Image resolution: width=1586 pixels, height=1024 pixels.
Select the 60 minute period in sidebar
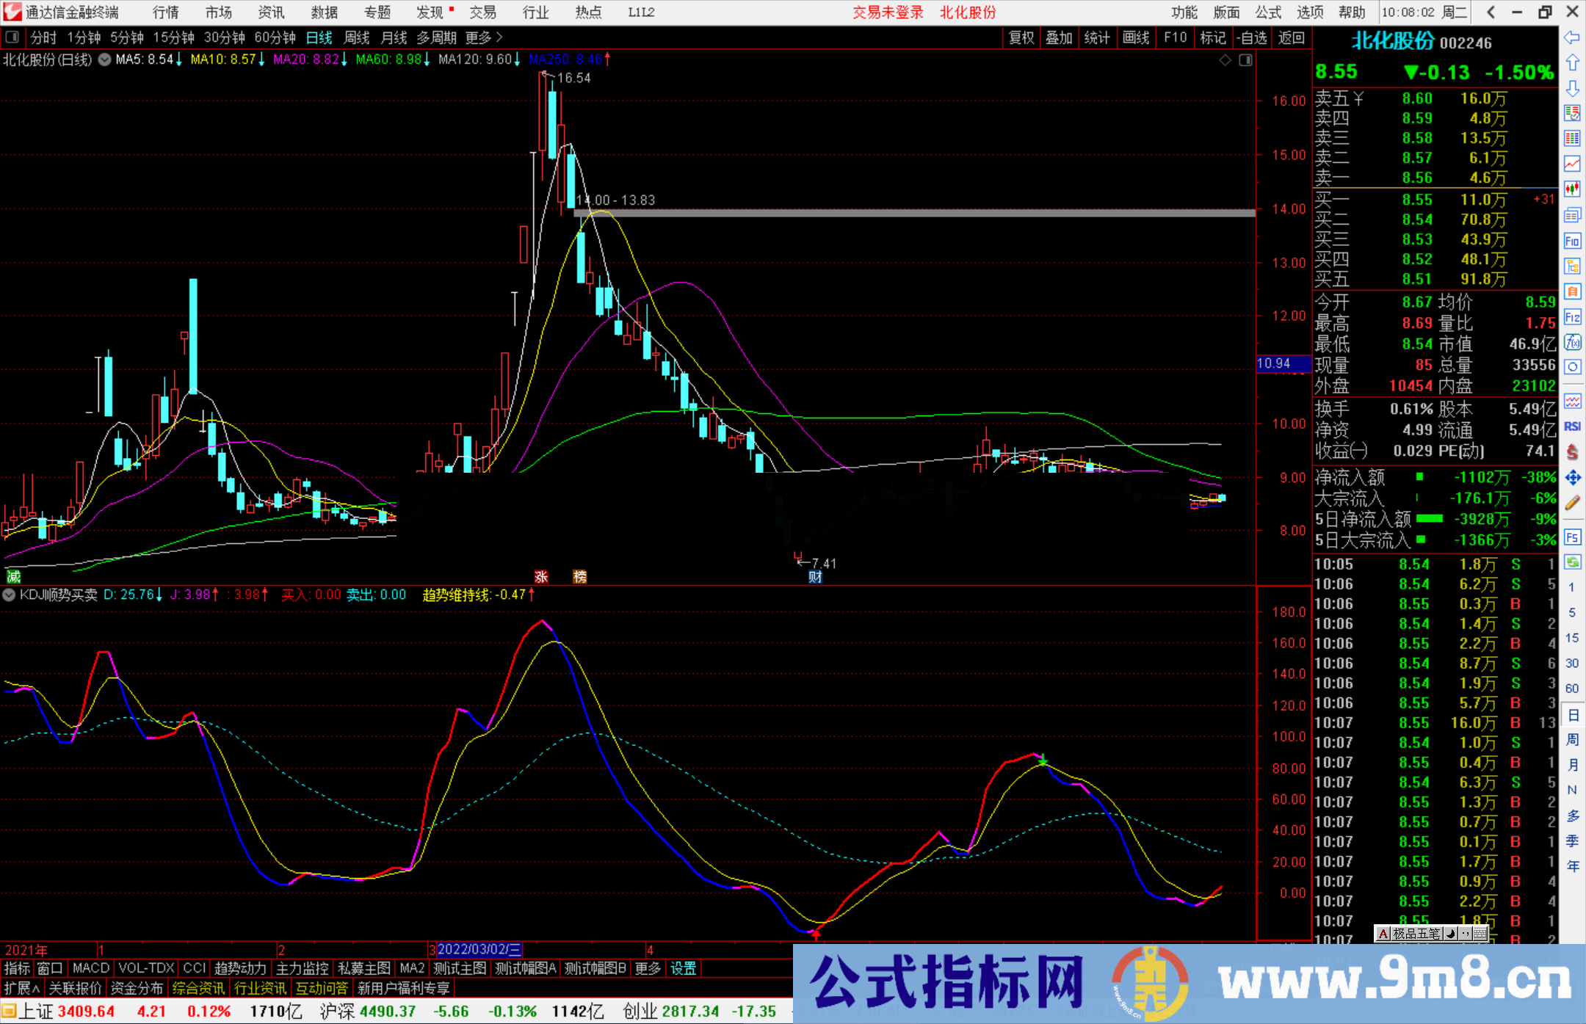point(1572,689)
